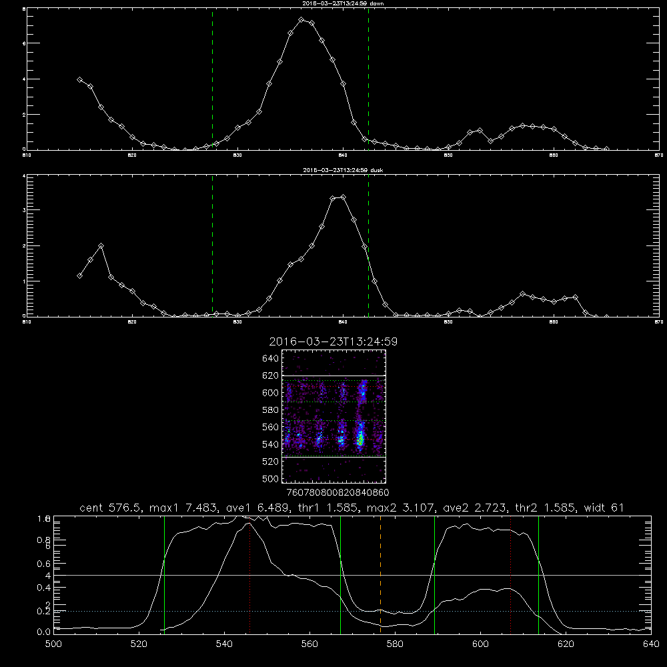The image size is (667, 667).
Task: Click the left green dashed line in dawn plot
Action: [x=212, y=79]
